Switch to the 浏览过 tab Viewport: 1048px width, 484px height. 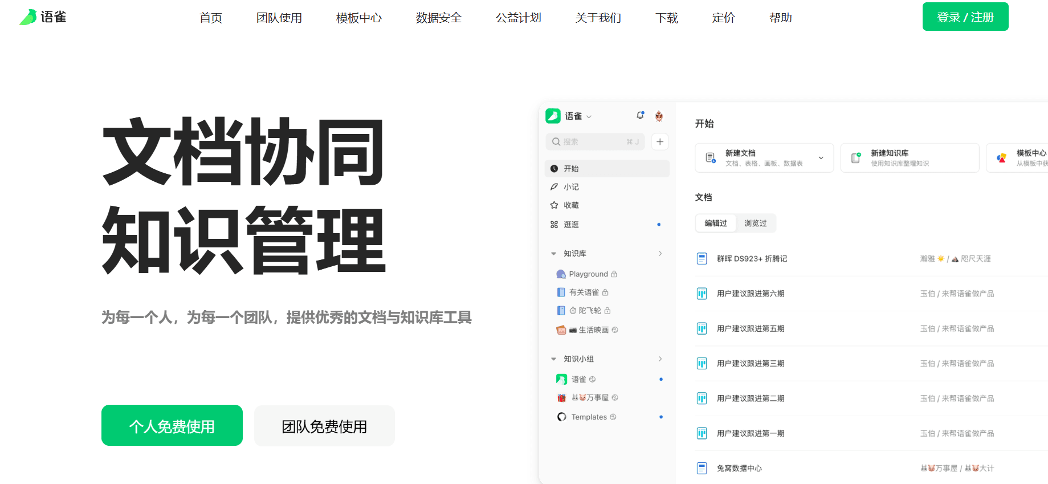(x=756, y=223)
